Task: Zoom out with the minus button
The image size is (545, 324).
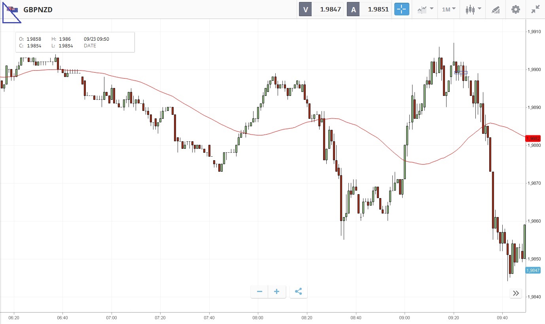Action: tap(259, 292)
